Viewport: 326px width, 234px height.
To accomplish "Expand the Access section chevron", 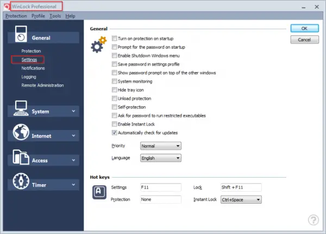I will [73, 160].
